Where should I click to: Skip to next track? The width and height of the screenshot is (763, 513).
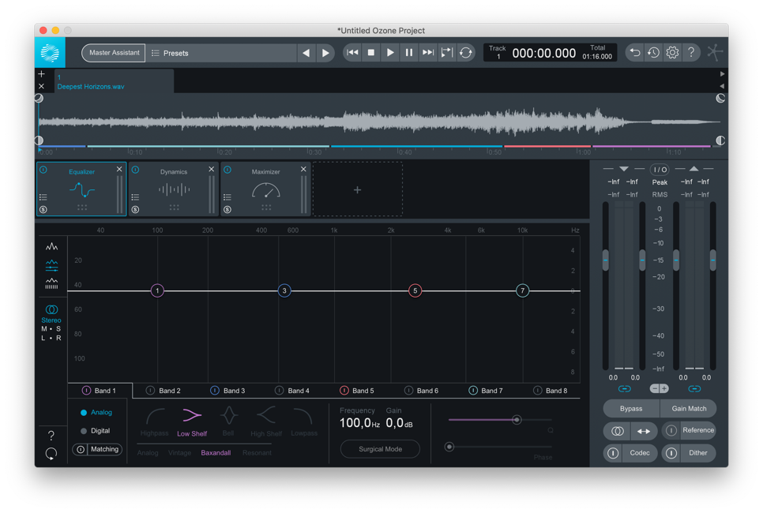pyautogui.click(x=428, y=53)
